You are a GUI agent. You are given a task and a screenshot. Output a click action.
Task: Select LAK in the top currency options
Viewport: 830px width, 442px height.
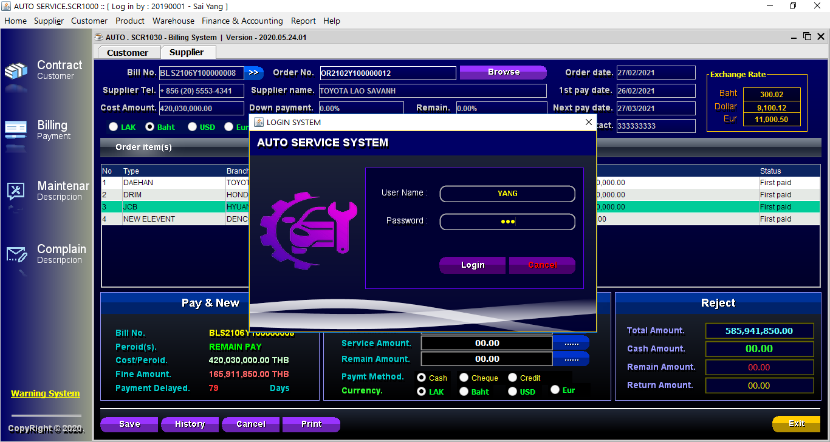114,127
